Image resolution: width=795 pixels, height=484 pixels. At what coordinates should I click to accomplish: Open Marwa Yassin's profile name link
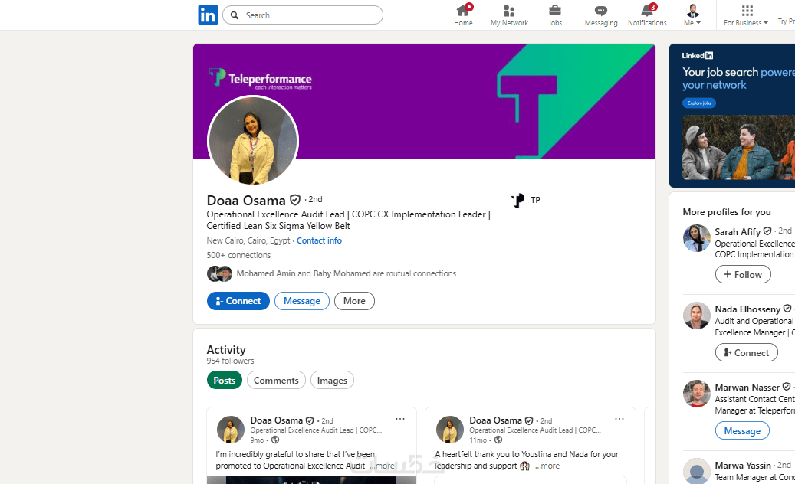[743, 466]
